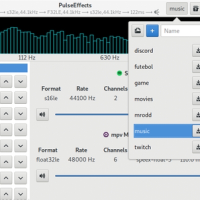The image size is (200, 200).
Task: Select the mrodd preset
Action: (143, 115)
